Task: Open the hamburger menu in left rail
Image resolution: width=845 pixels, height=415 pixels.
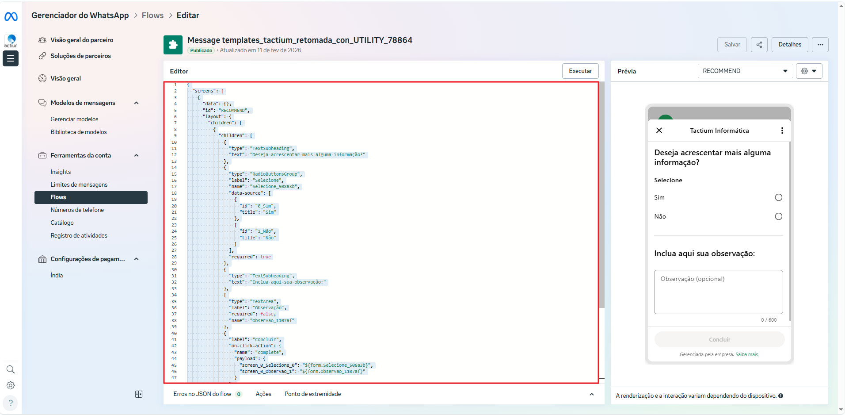Action: (11, 58)
